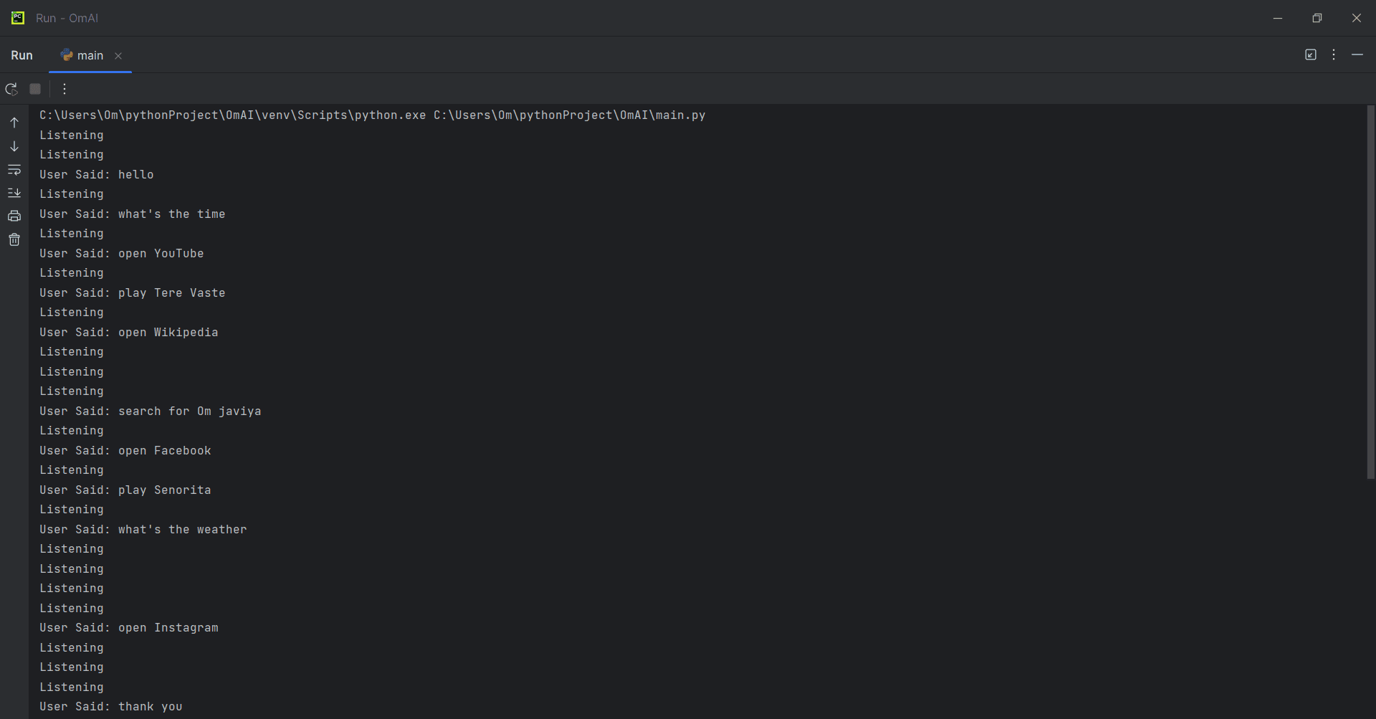Open Run tool window options menu

[1334, 54]
